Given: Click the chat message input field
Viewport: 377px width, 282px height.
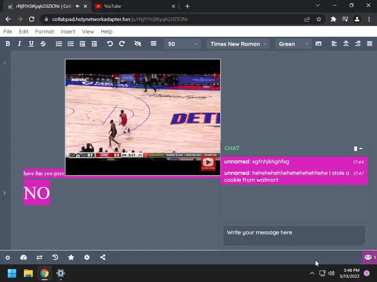Looking at the screenshot, I should (x=294, y=235).
